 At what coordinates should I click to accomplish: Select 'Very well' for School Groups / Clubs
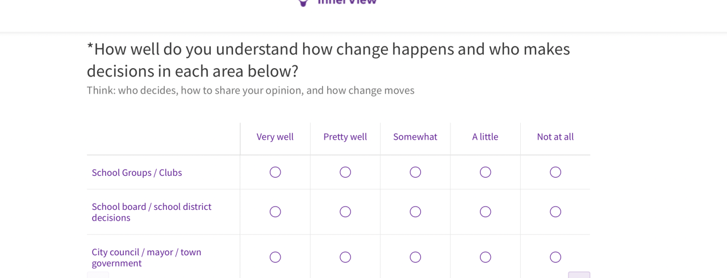pos(275,172)
